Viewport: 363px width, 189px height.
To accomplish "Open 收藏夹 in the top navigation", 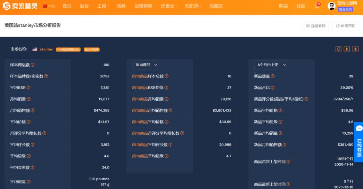I will pos(216,6).
